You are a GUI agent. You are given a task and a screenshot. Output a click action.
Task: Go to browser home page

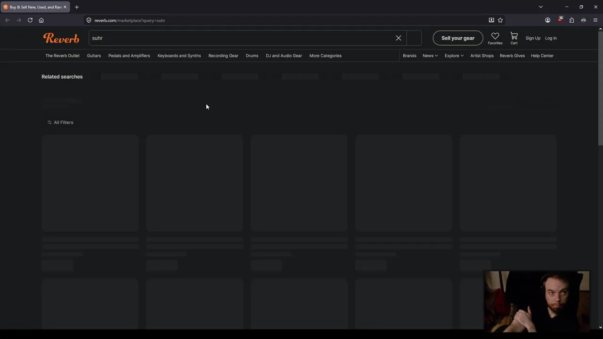[x=41, y=20]
